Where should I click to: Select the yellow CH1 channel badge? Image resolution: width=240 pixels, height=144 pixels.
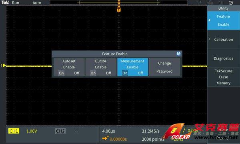(x=14, y=131)
